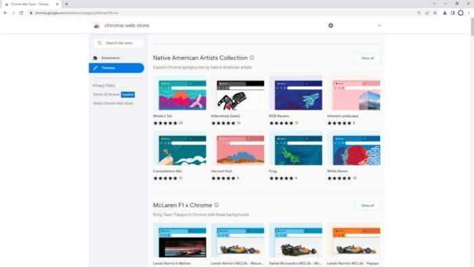This screenshot has height=267, width=474.
Task: Click the Search the store input field
Action: [118, 43]
